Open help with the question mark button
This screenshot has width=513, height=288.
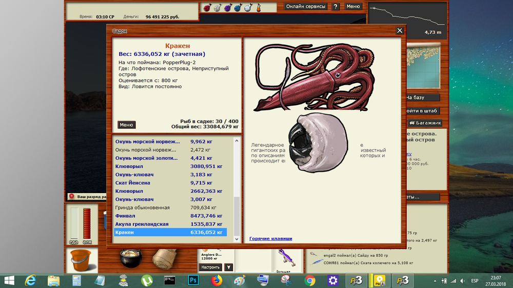click(x=336, y=7)
